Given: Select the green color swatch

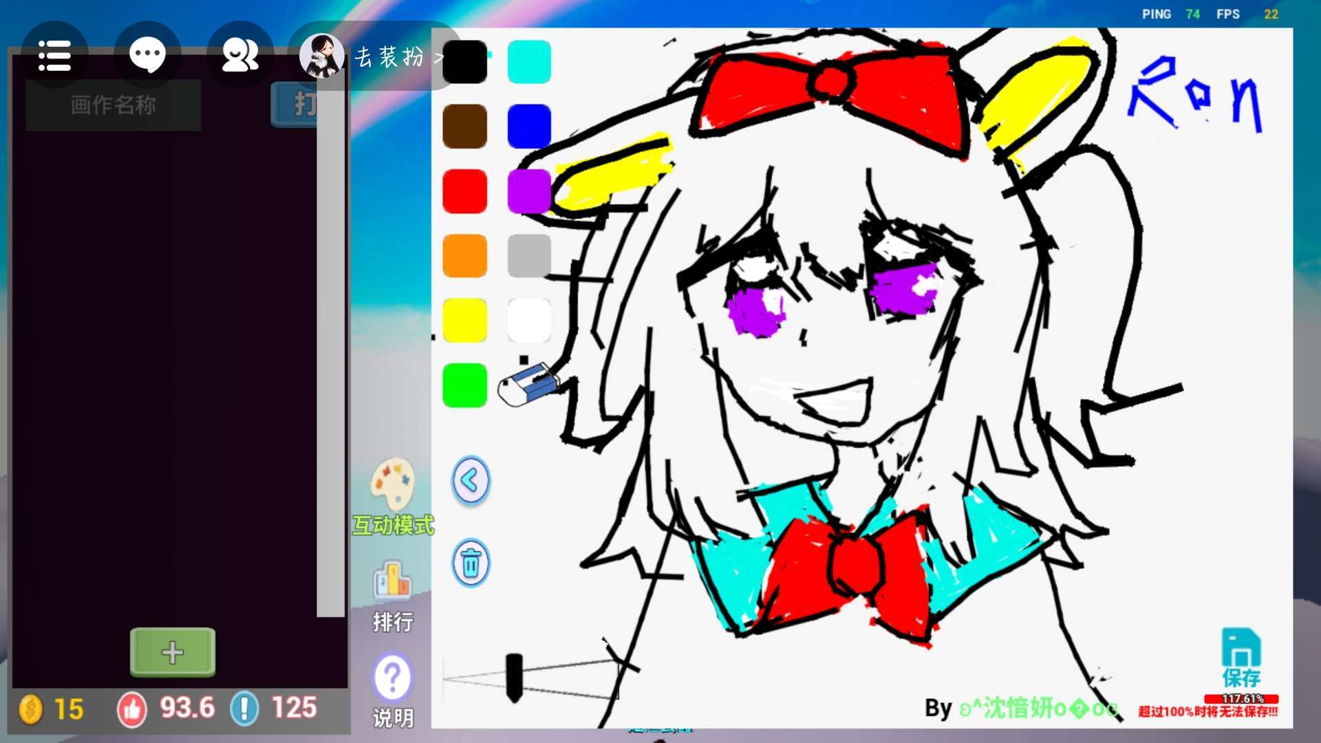Looking at the screenshot, I should pos(464,385).
